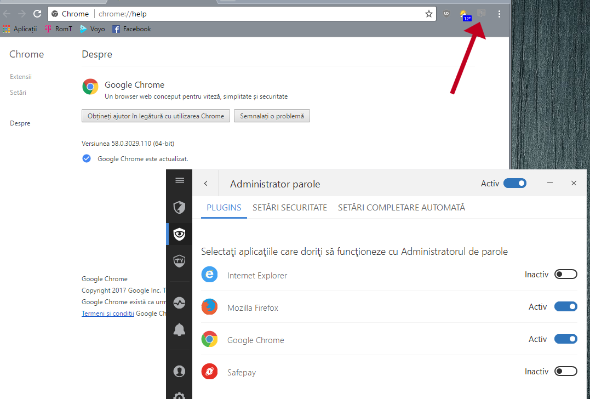Viewport: 590px width, 399px height.
Task: Open the uBlock shield extension icon
Action: (x=446, y=14)
